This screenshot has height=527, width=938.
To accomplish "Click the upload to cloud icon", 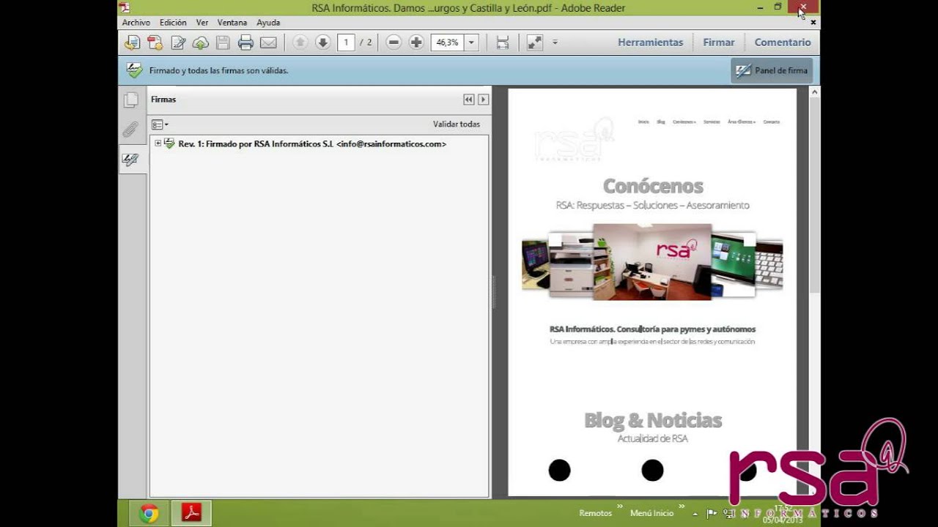I will click(x=201, y=42).
